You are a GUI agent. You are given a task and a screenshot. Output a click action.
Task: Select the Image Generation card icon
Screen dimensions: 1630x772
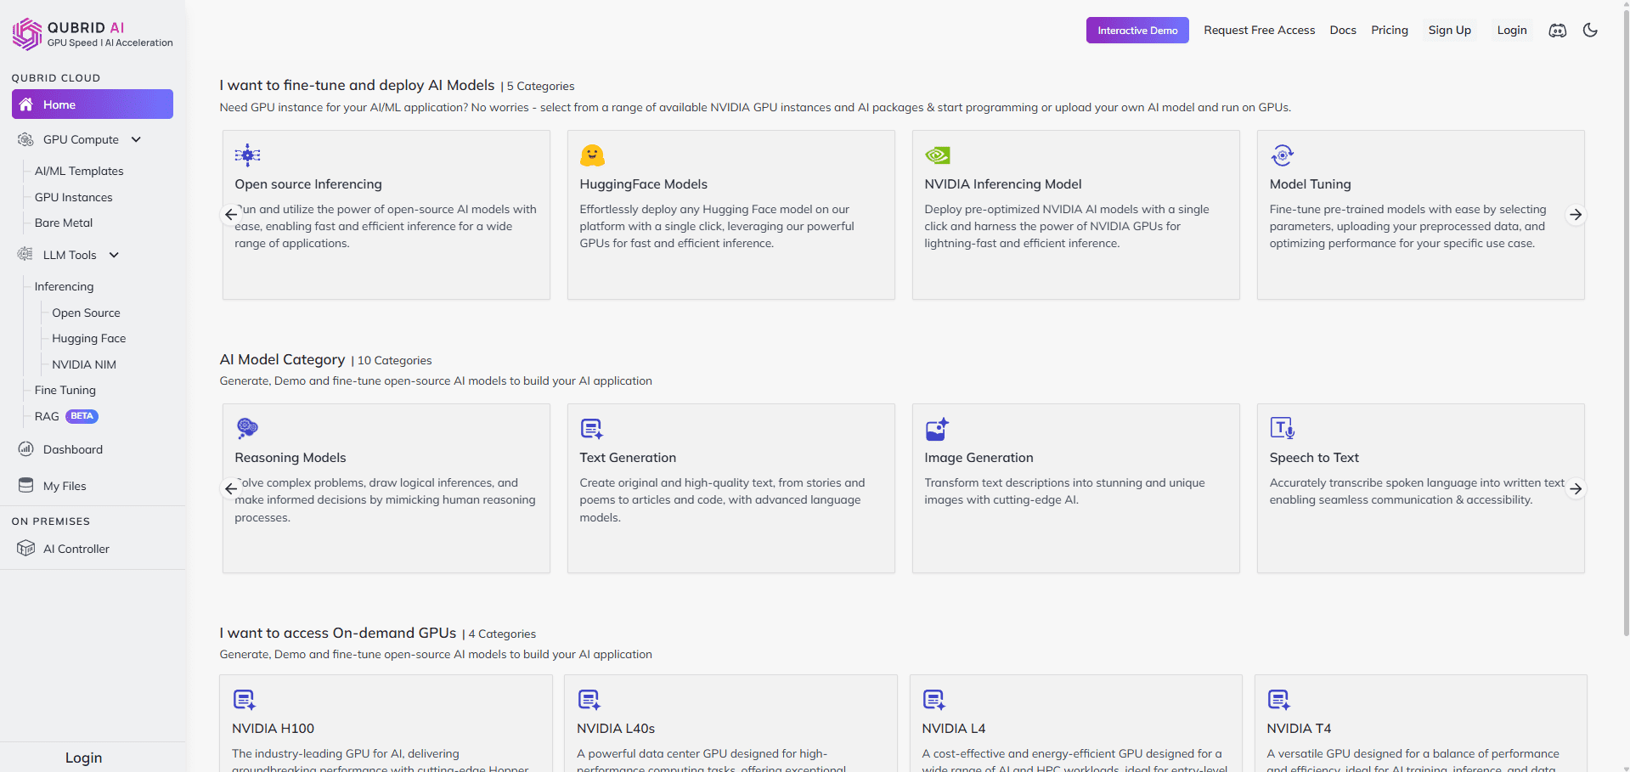coord(937,429)
